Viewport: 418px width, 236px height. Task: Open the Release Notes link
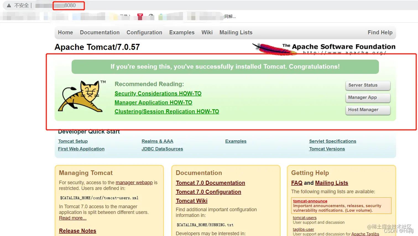tap(78, 231)
